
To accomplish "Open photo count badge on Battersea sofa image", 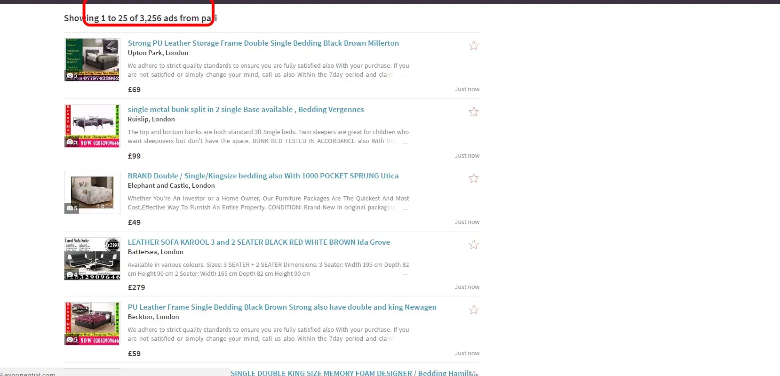I will click(72, 274).
